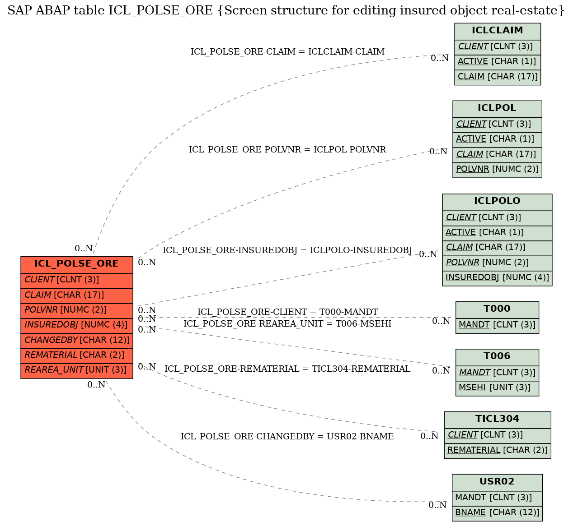The width and height of the screenshot is (573, 526).
Task: Select relation label 'ICL_POLSE_ORE-REMATERIAL = TICL304-REMATERIAL'
Action: pyautogui.click(x=287, y=369)
